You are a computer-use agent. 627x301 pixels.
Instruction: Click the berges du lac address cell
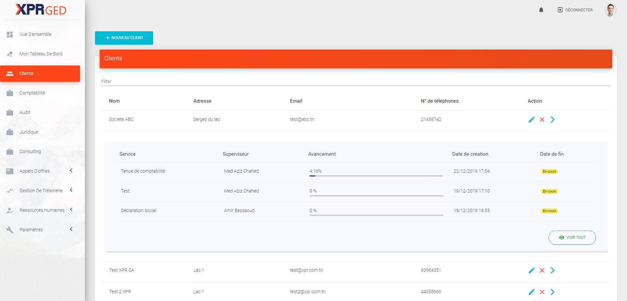[x=207, y=119]
